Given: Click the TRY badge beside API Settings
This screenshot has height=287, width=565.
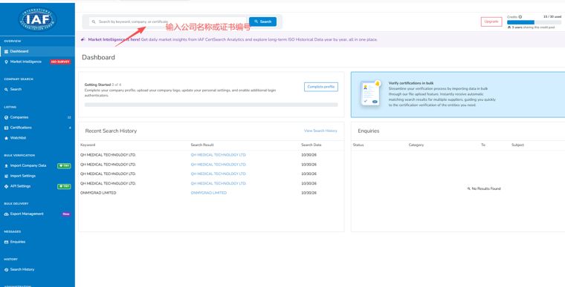Looking at the screenshot, I should pyautogui.click(x=64, y=186).
